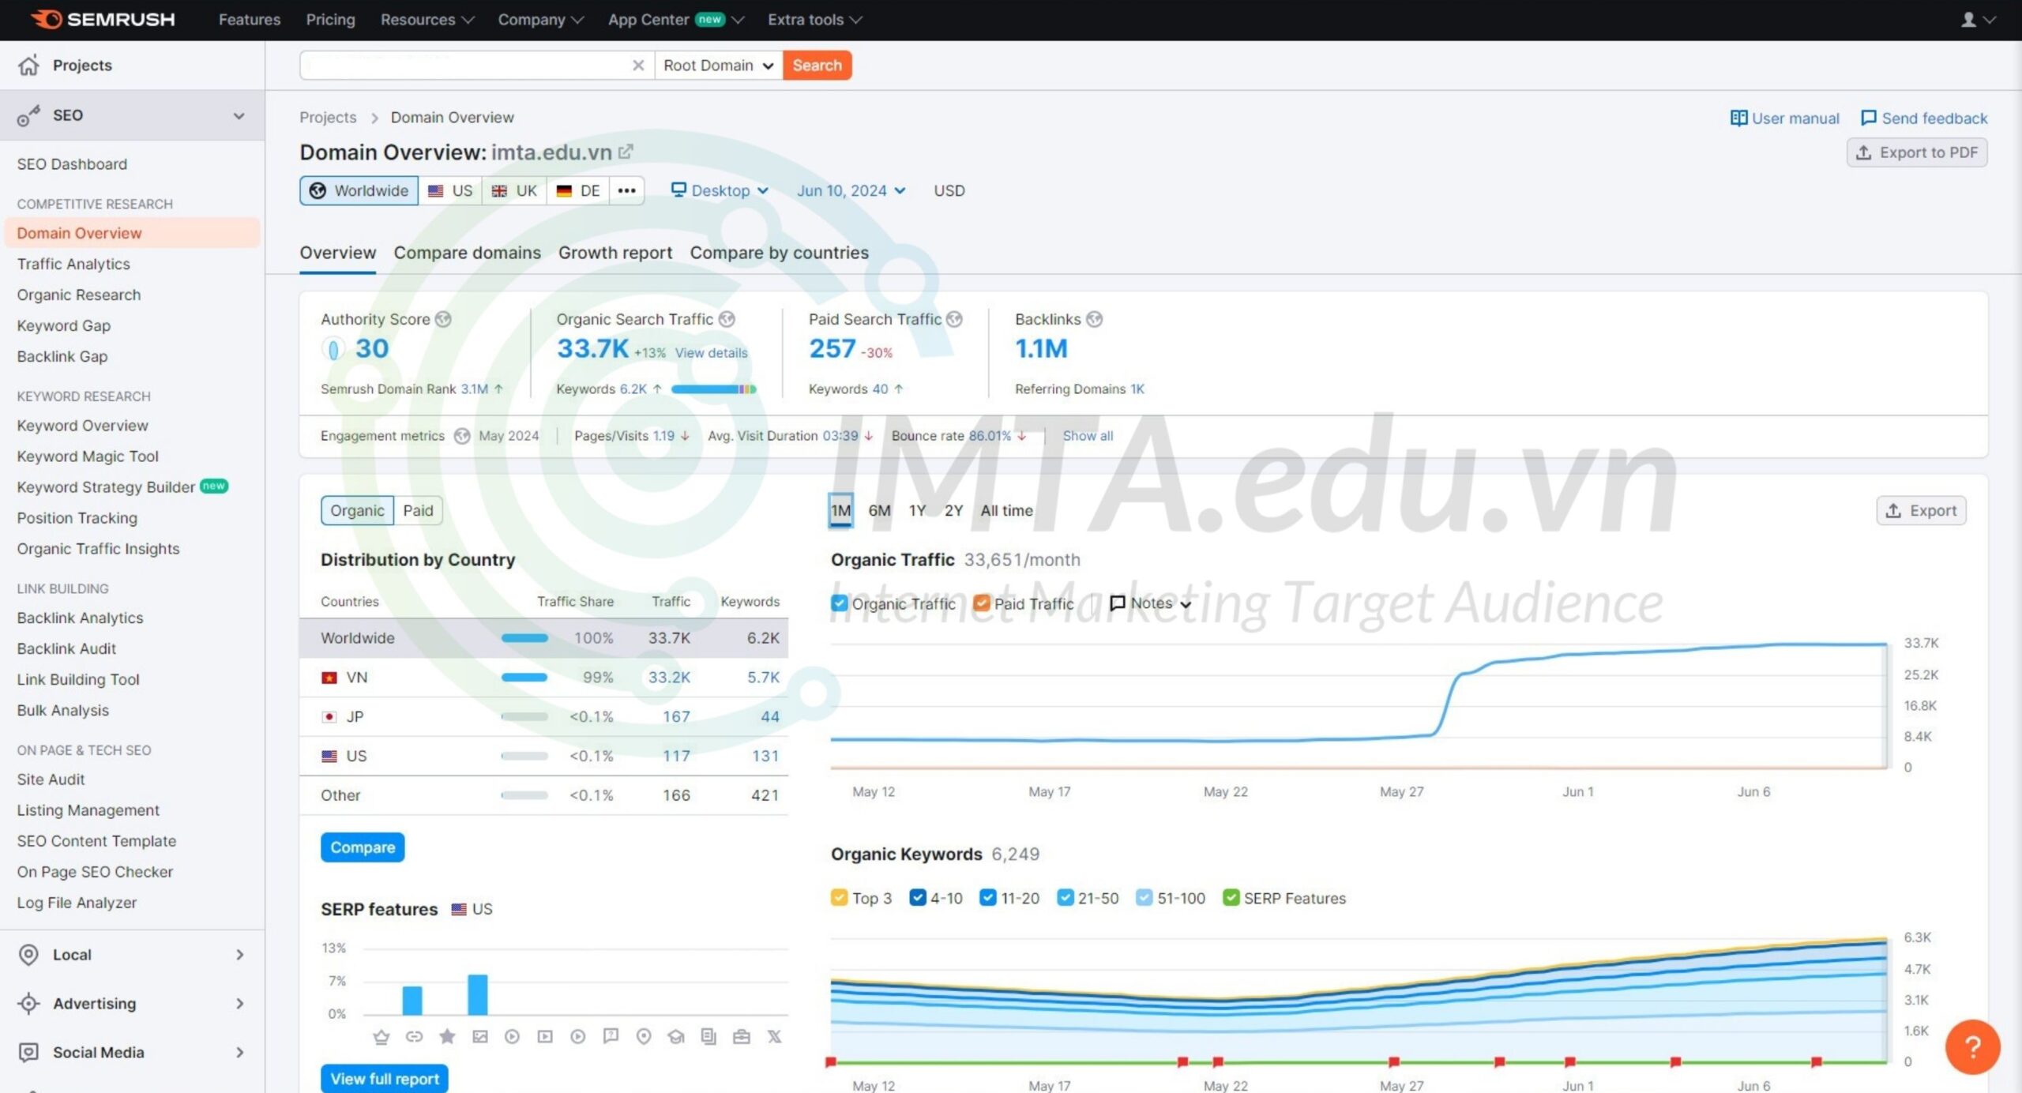Viewport: 2022px width, 1093px height.
Task: Show Organic Search Traffic info icon
Action: [727, 319]
